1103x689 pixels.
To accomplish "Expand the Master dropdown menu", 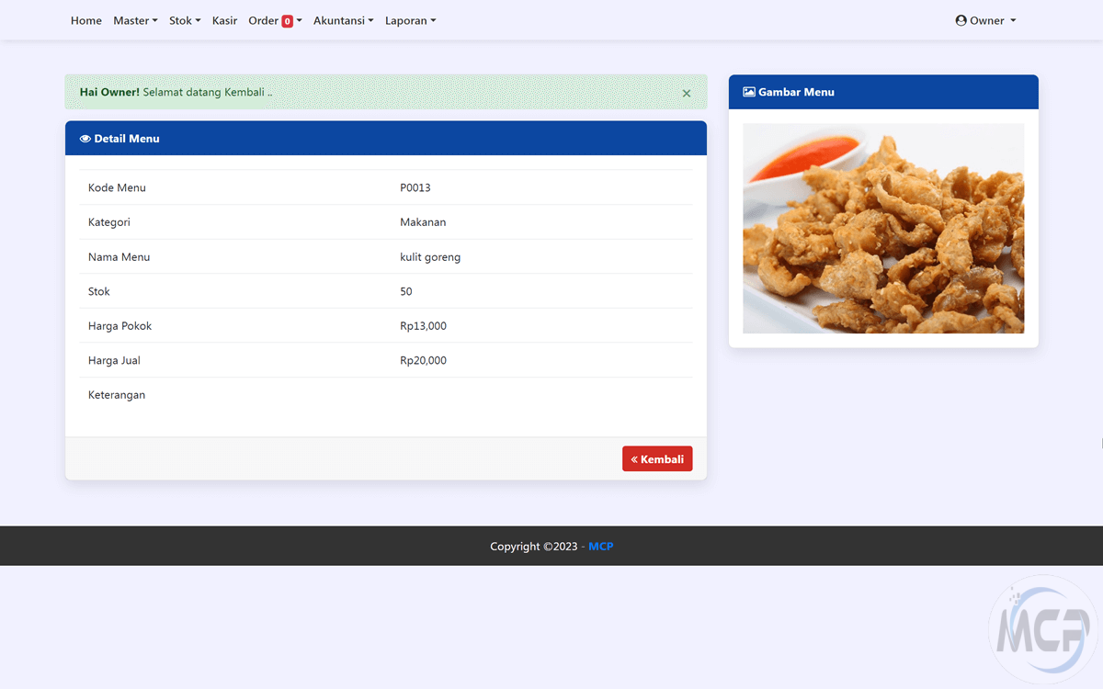I will [x=135, y=20].
